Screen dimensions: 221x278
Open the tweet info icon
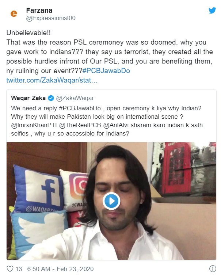tap(213, 269)
